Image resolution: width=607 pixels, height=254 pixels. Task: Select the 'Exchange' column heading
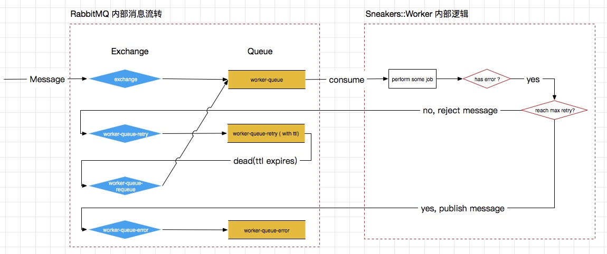[x=130, y=52]
